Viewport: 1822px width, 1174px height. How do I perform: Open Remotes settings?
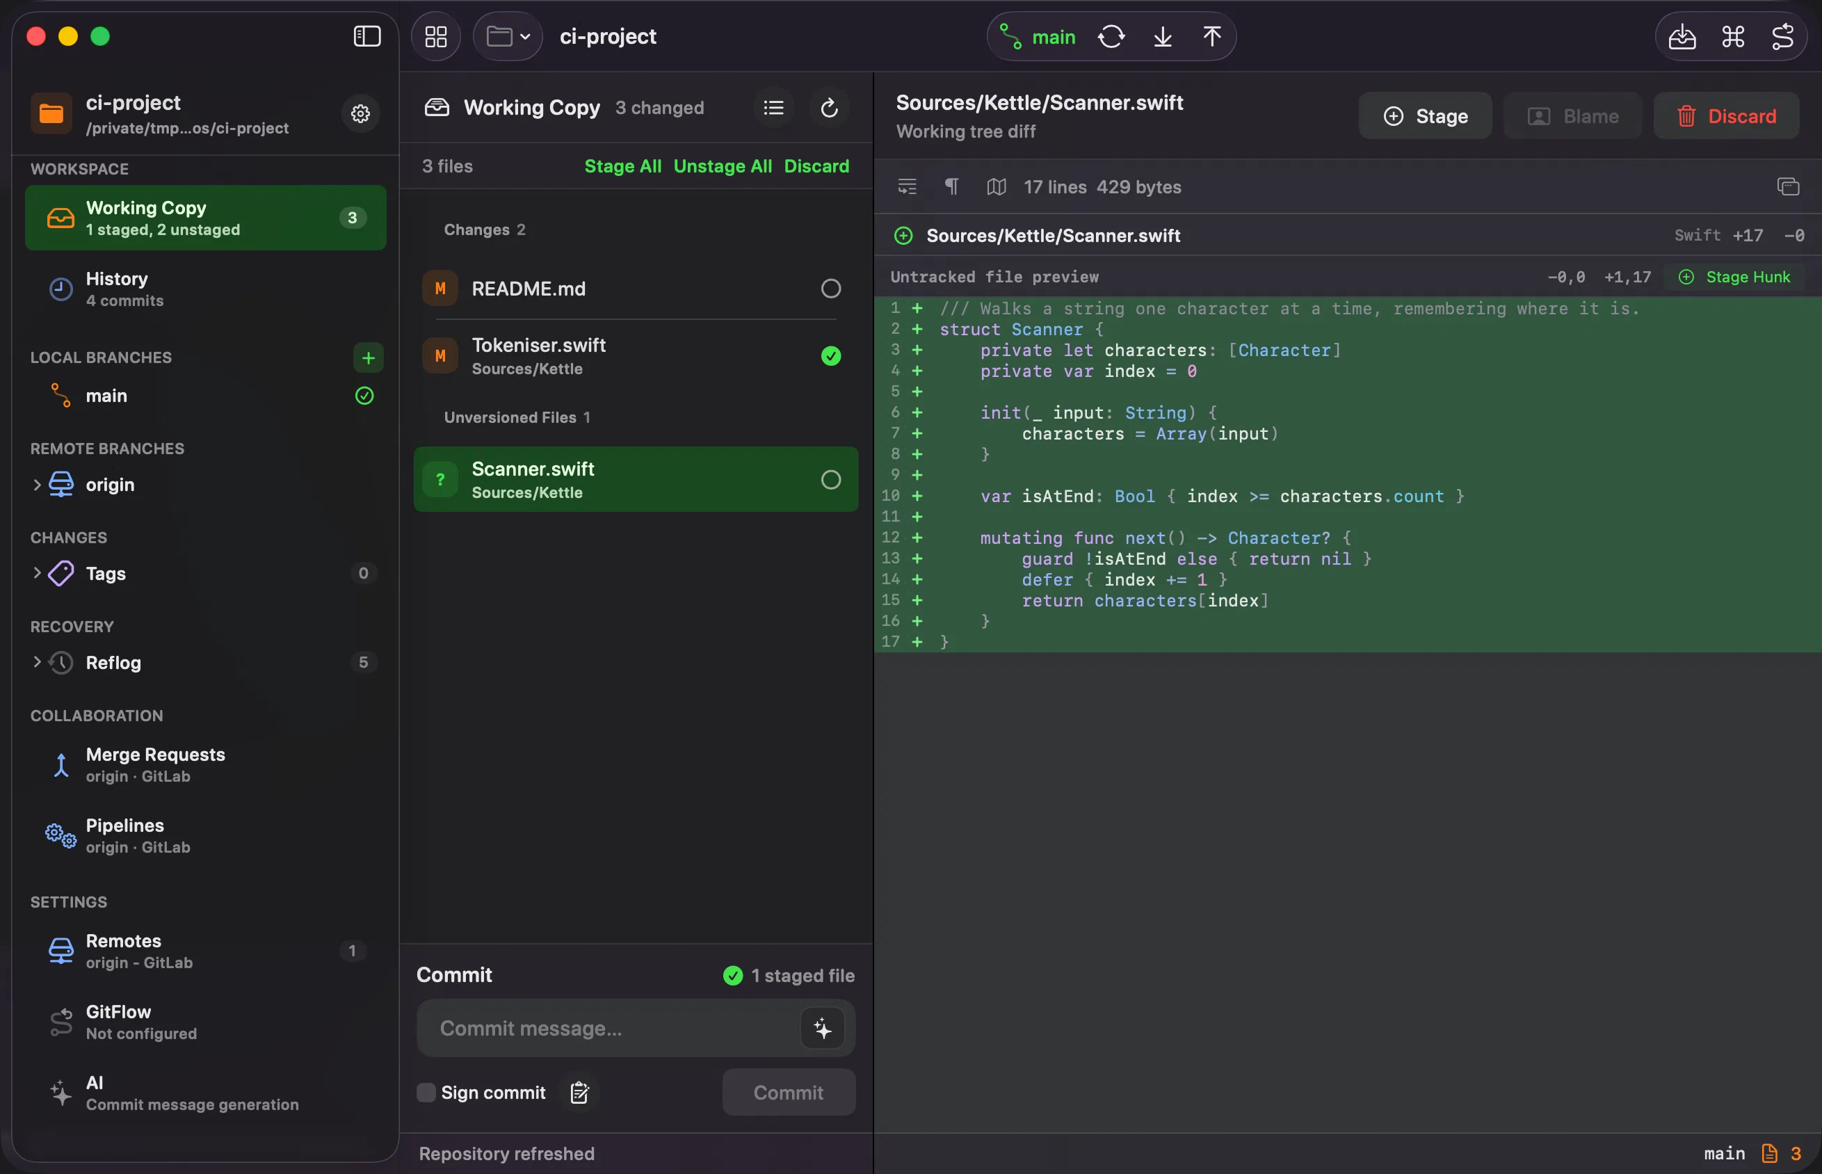pyautogui.click(x=206, y=951)
